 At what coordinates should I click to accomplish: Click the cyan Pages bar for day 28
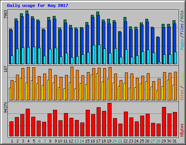[x=159, y=63]
